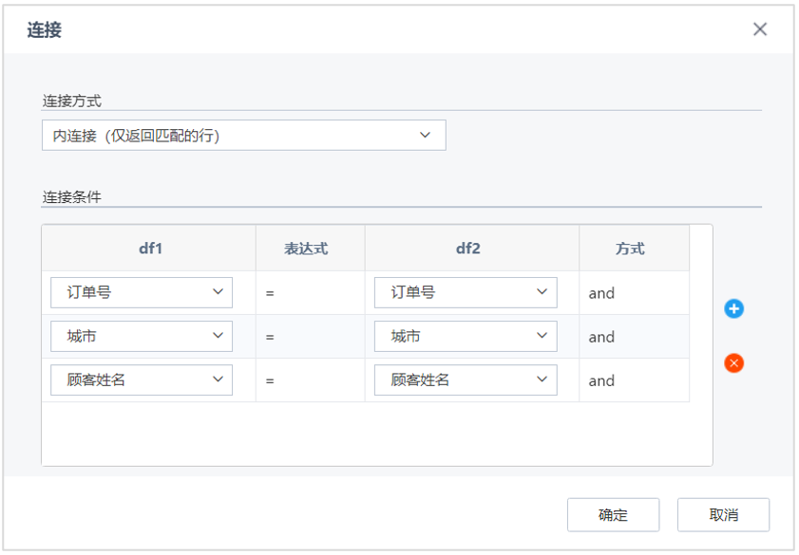Click the 'and' cell in the 顾客姓名 row
This screenshot has height=555, width=799.
pos(602,380)
